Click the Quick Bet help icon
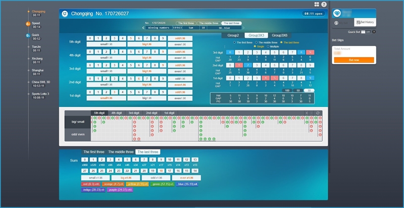The image size is (404, 208). click(374, 31)
